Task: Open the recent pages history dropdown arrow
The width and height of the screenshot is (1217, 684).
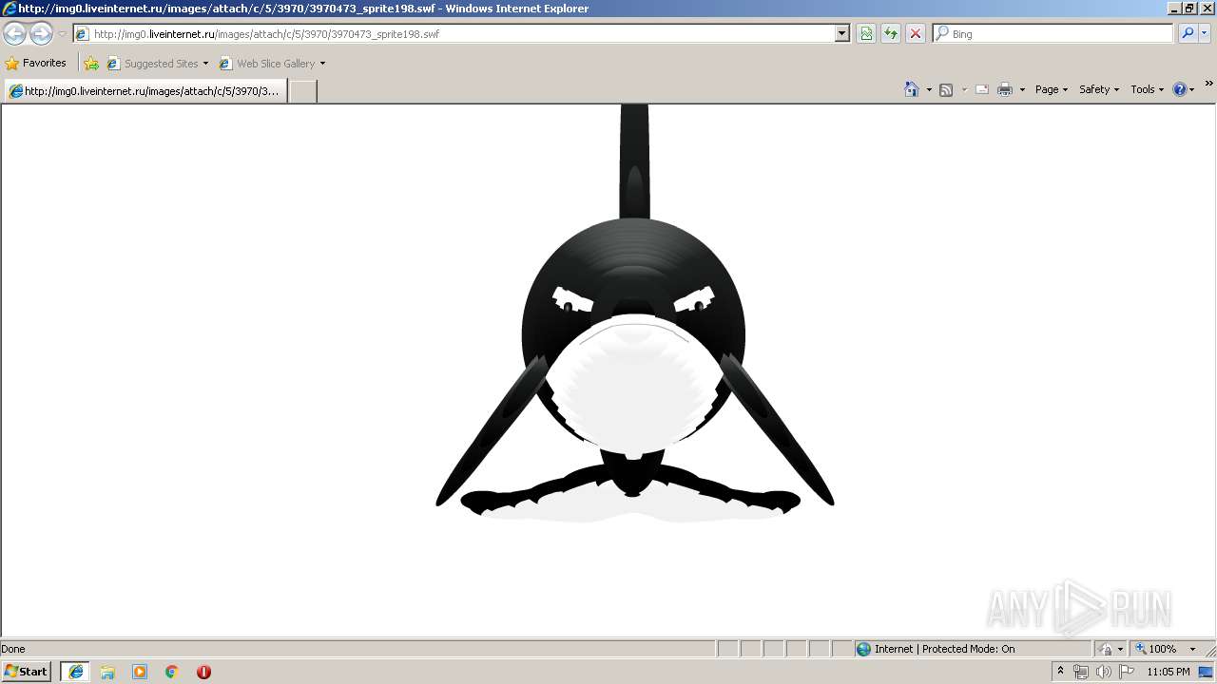Action: (x=62, y=34)
